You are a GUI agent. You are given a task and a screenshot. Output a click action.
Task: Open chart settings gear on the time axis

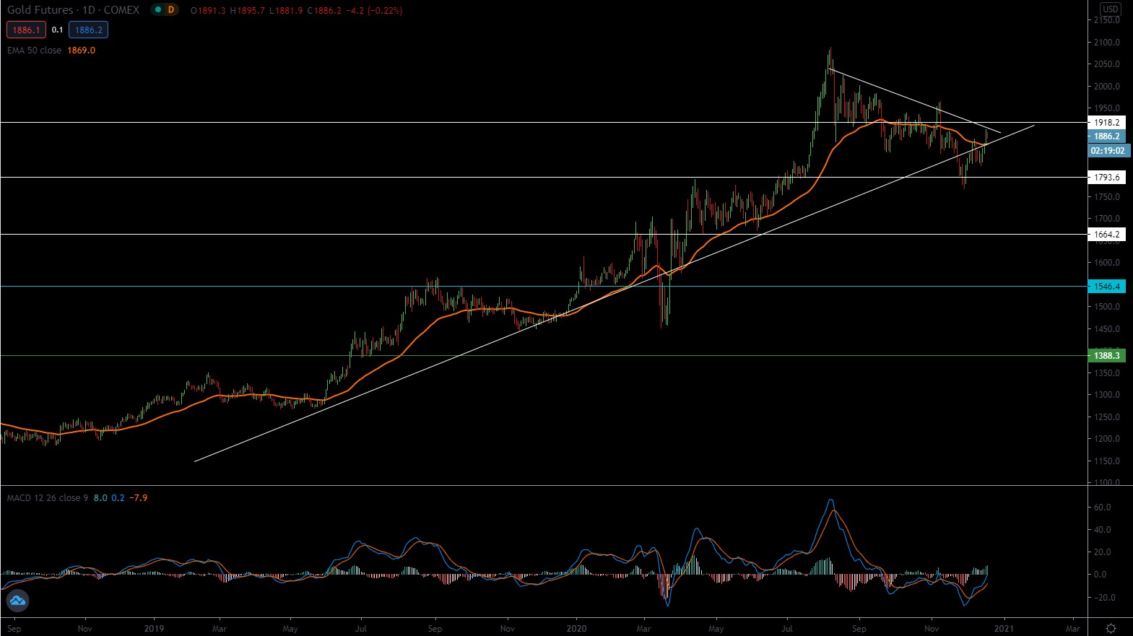(1111, 628)
